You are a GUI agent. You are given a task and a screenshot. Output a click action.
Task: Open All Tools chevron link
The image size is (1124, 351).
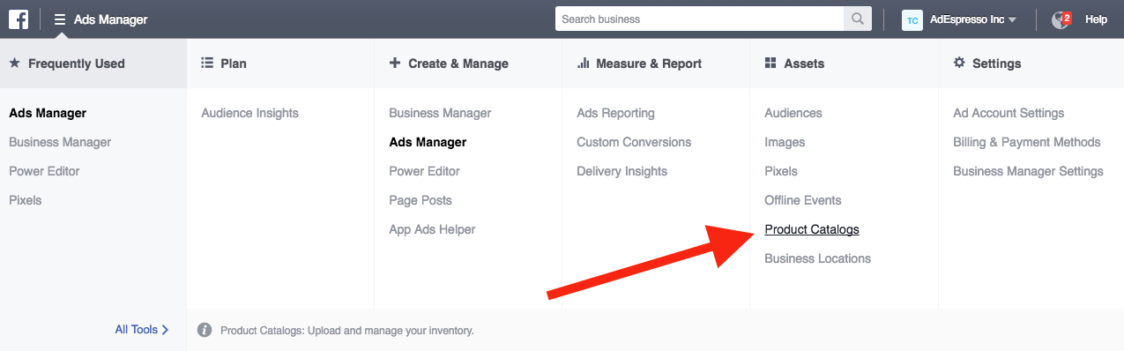pyautogui.click(x=142, y=330)
